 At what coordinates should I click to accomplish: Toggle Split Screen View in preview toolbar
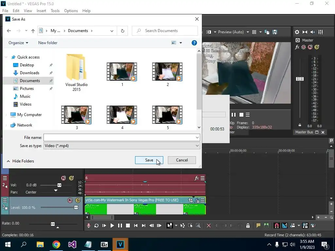click(209, 32)
